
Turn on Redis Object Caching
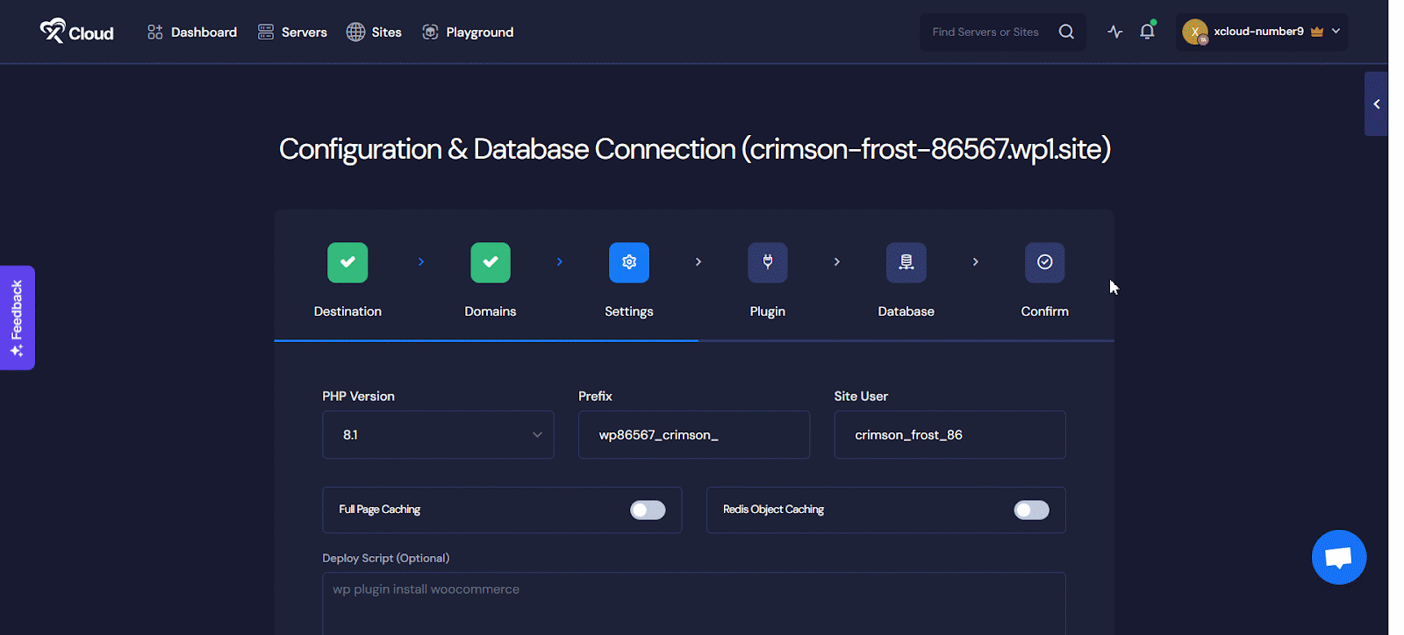tap(1031, 510)
